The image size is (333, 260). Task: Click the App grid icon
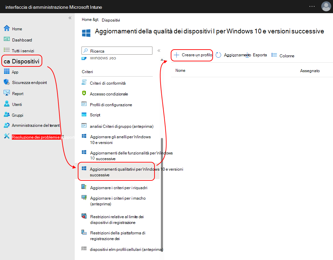click(6, 71)
